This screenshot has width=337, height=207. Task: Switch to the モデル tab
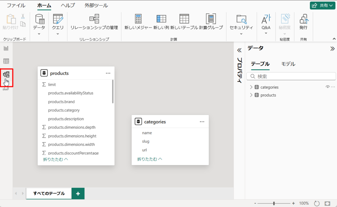[x=288, y=64]
